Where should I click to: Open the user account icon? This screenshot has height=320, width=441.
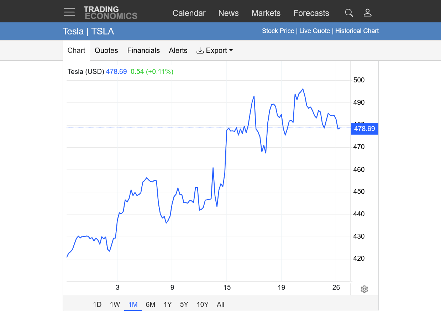tap(367, 13)
